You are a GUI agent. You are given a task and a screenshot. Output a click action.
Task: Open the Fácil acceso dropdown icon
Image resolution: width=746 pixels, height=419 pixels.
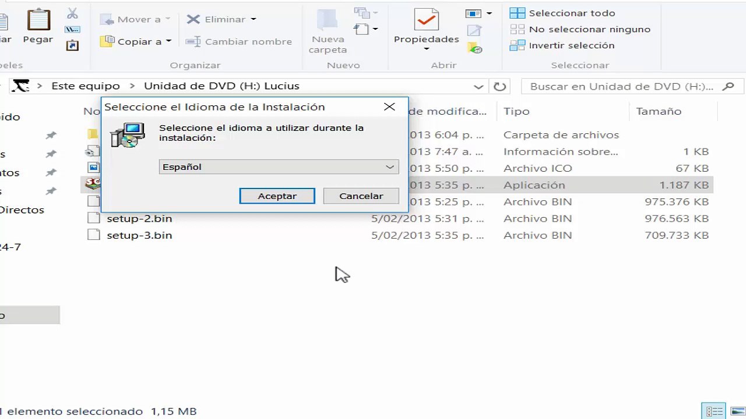click(366, 29)
